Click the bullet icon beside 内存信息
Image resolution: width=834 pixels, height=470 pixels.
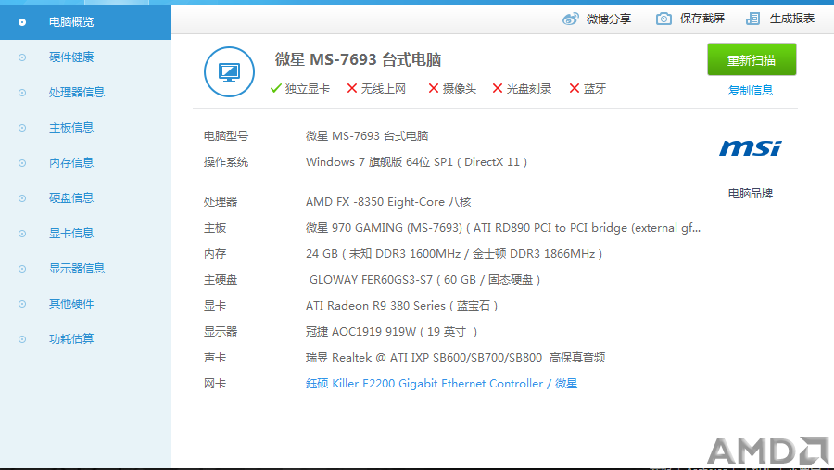[x=22, y=163]
